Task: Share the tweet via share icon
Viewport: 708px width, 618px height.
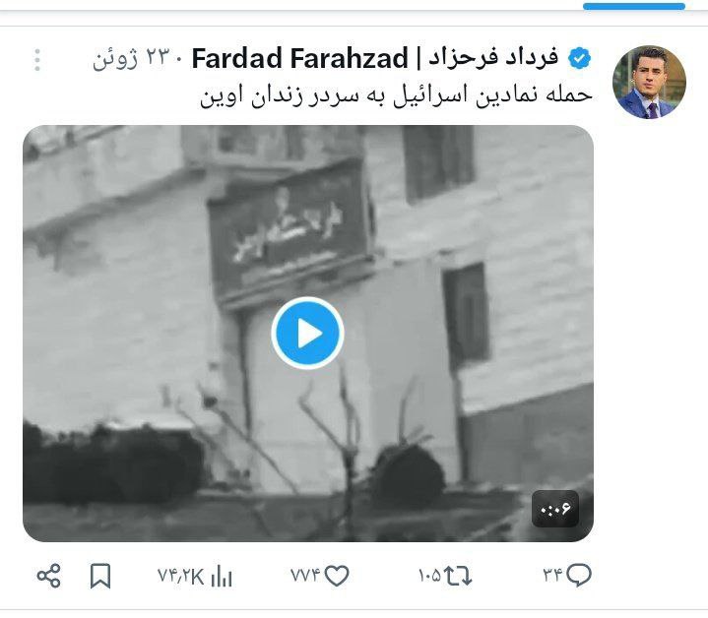Action: [49, 576]
